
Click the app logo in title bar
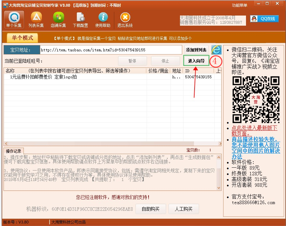coord(6,5)
